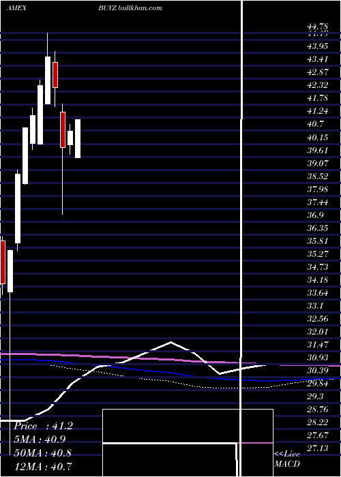The width and height of the screenshot is (341, 477).
Task: Click the 39.61 price axis label
Action: pos(317,151)
